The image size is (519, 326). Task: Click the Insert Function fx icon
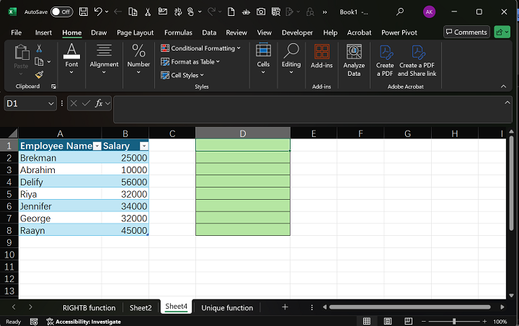[x=99, y=104]
